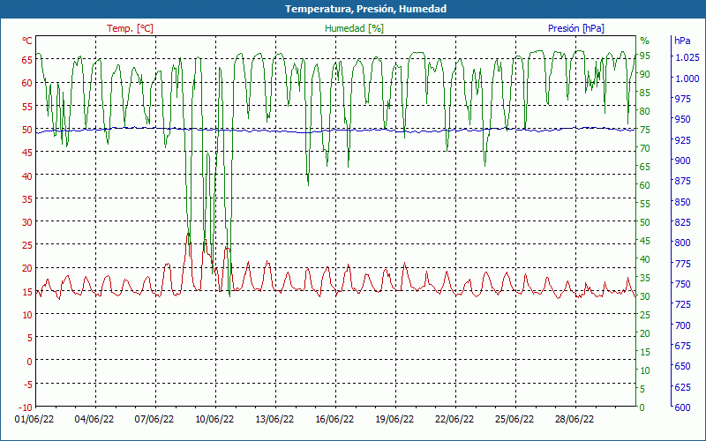
Task: Click the 'hPa' unit label on pressure axis
Action: (x=682, y=41)
